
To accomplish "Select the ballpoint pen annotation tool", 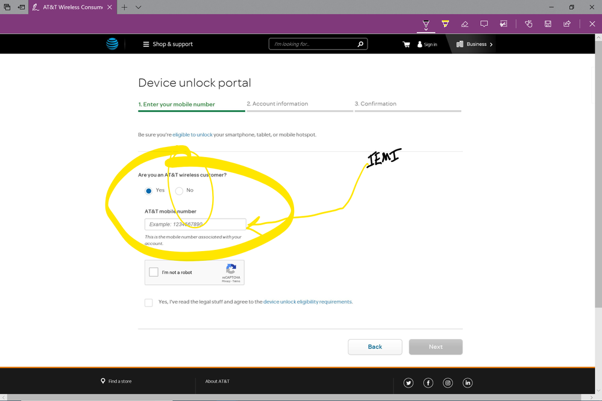I will pyautogui.click(x=425, y=24).
